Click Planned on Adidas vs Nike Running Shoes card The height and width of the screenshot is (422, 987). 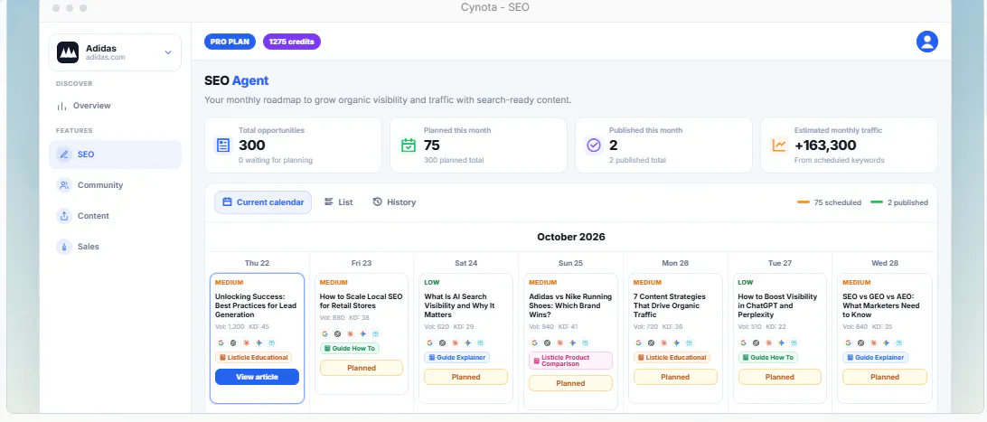point(570,383)
